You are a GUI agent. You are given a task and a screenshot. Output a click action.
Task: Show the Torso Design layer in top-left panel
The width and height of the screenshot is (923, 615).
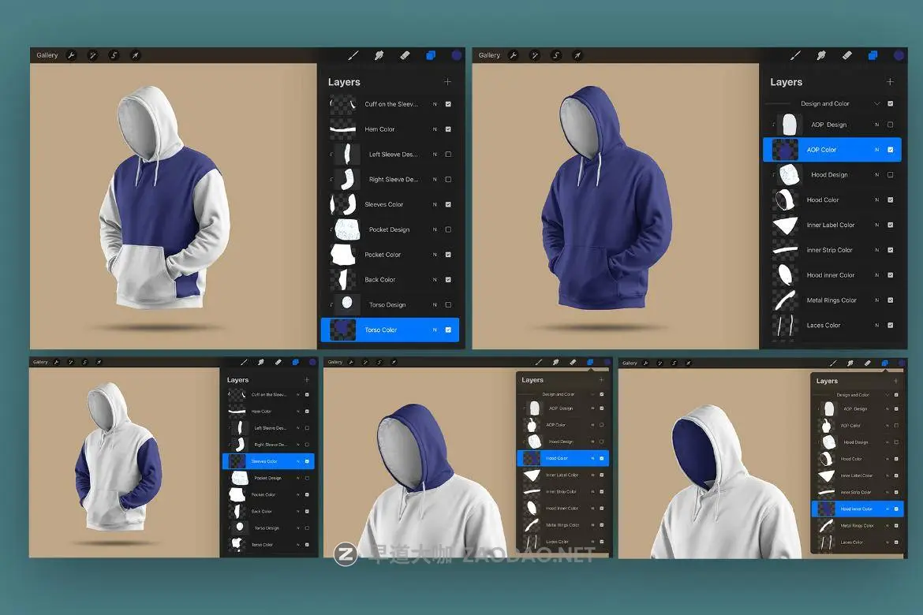[x=448, y=305]
